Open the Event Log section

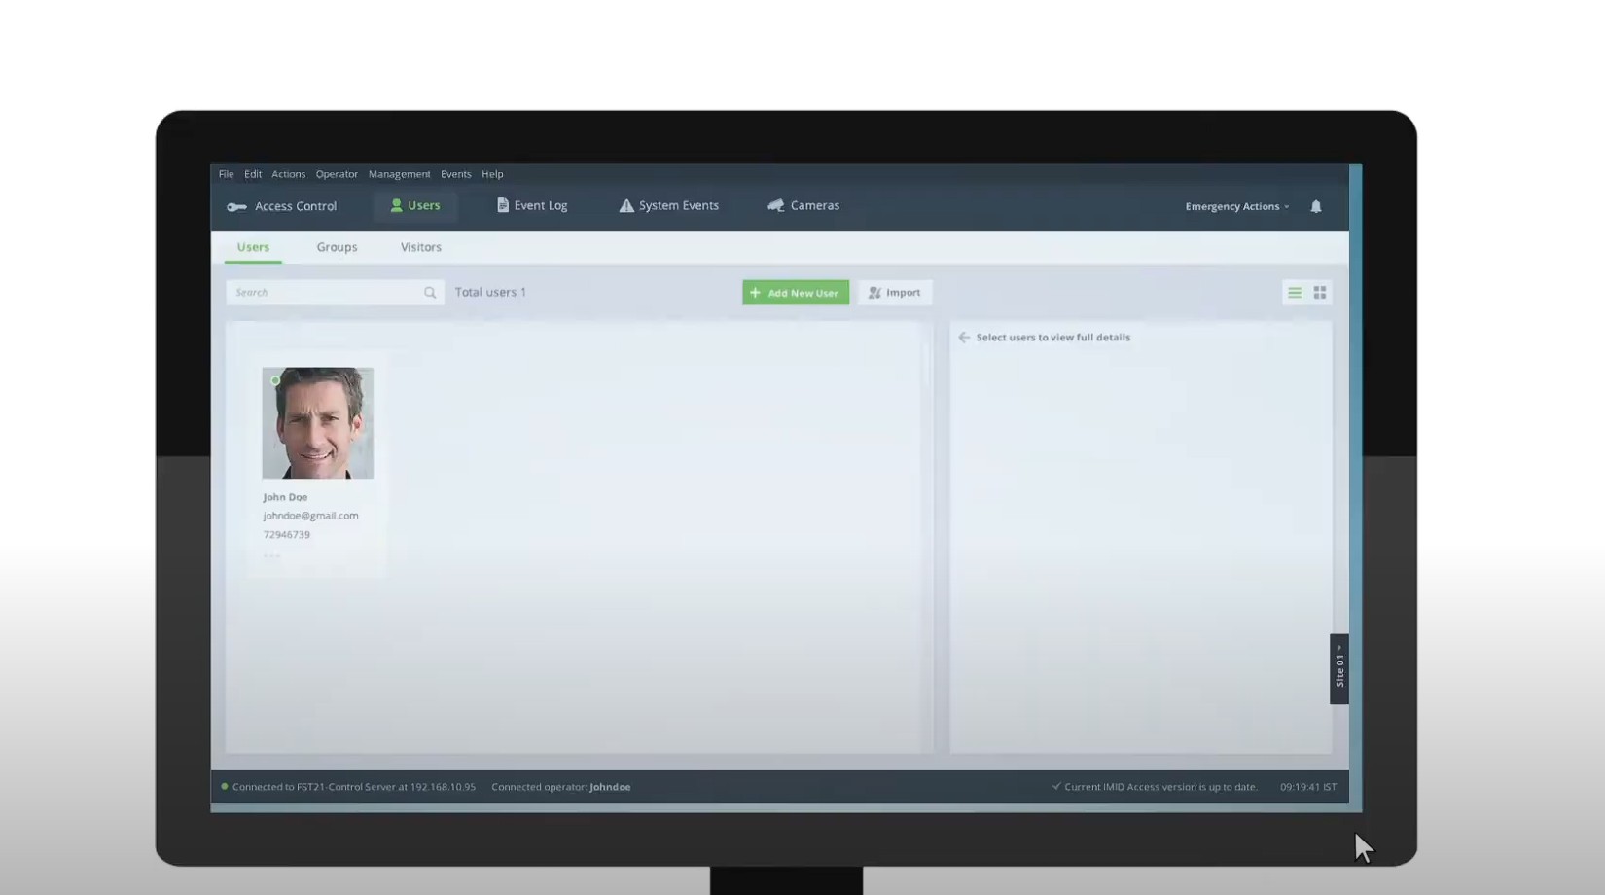(x=532, y=206)
